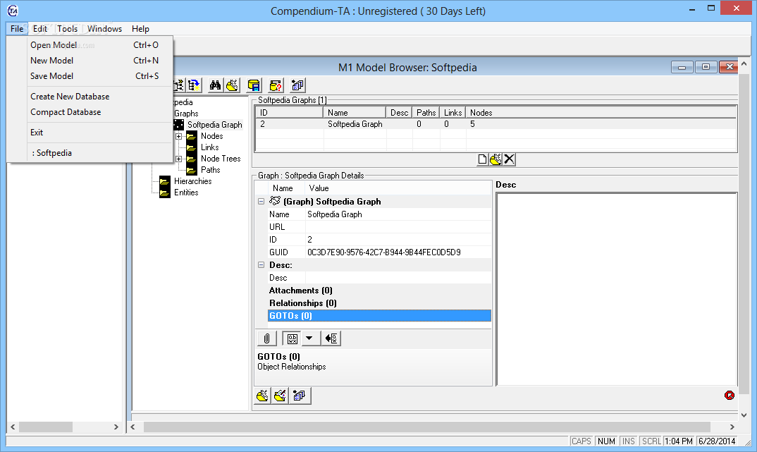The image size is (757, 452).
Task: Click the Desc column header in graphs table
Action: [x=399, y=113]
